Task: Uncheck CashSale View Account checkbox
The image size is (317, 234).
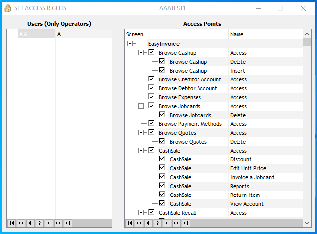Action: [x=162, y=203]
